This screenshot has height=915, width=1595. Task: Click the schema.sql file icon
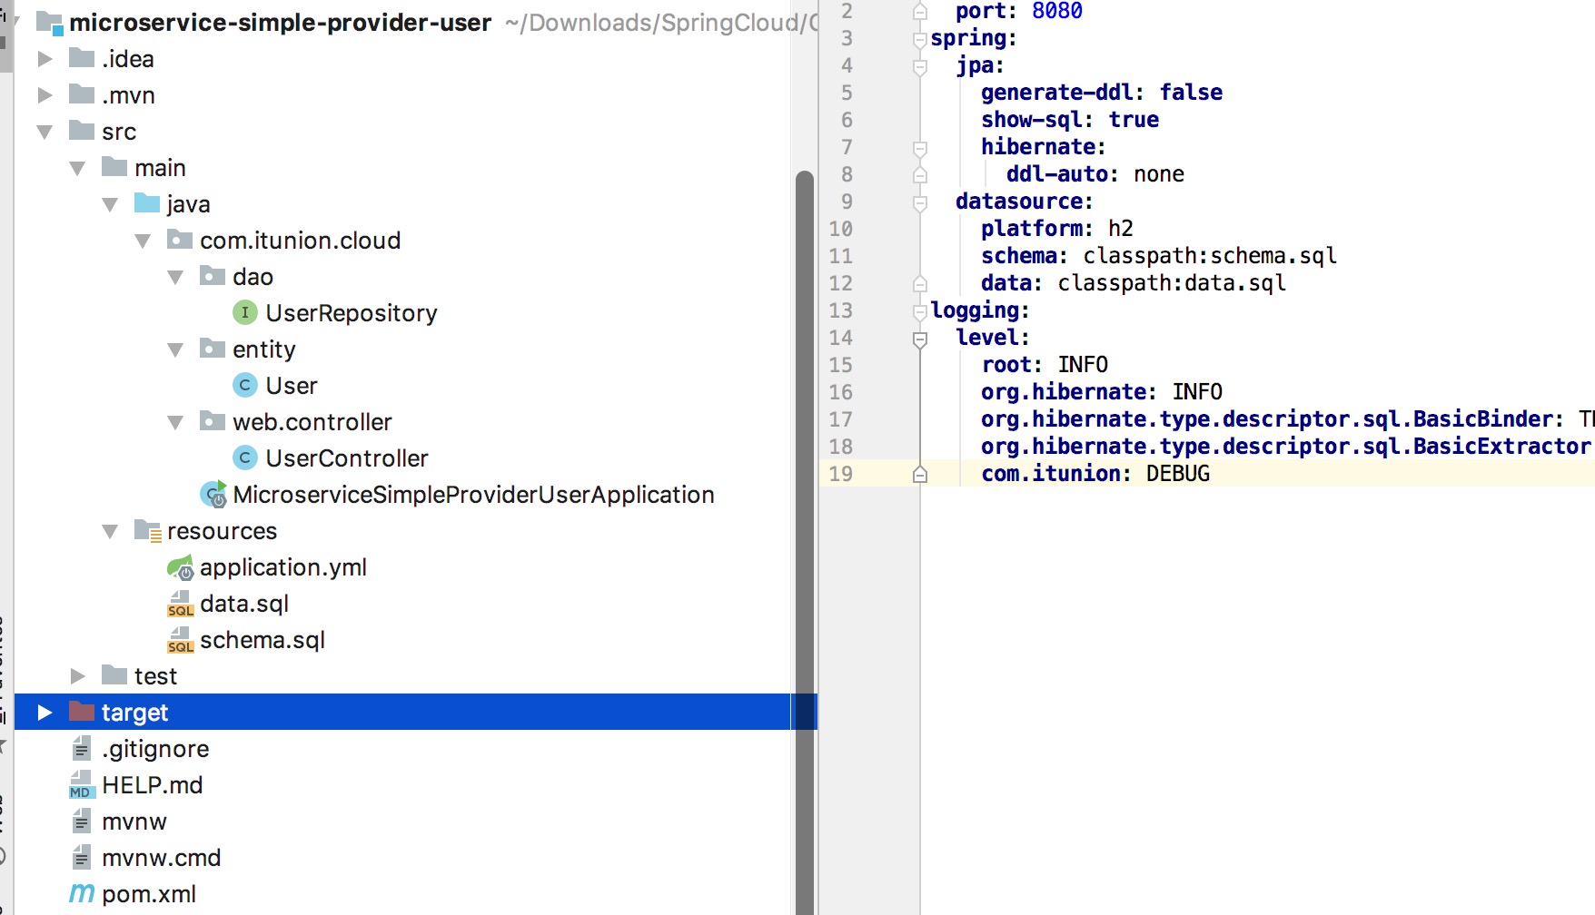[x=181, y=640]
